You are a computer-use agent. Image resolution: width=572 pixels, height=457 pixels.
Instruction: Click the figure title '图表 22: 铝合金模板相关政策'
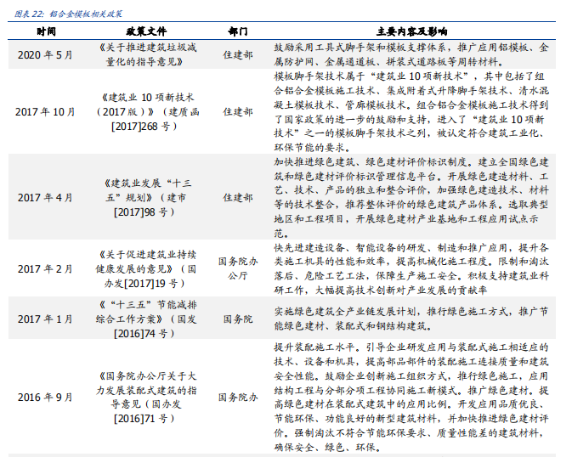(x=63, y=12)
